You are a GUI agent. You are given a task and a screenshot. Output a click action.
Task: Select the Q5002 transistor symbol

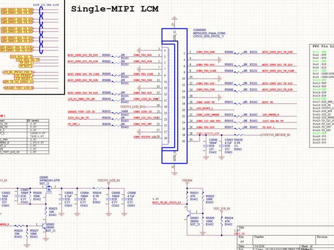(44, 227)
